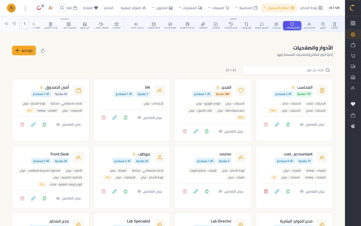Open the orange user avatar menu
Screen dimensions: 361x226
pos(11,8)
